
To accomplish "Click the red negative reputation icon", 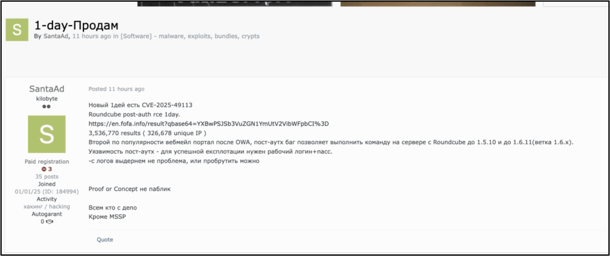I will [x=44, y=169].
